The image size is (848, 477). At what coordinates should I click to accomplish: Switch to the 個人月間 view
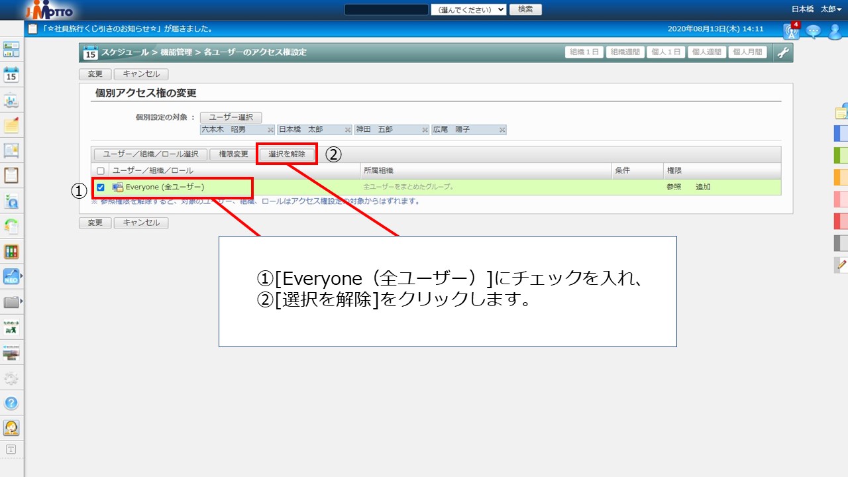747,52
